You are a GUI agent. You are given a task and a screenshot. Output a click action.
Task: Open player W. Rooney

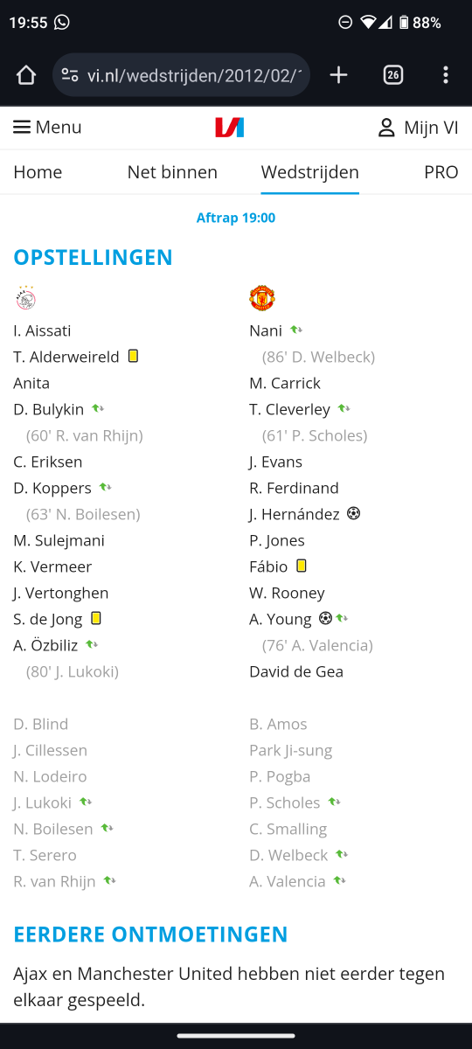(287, 593)
